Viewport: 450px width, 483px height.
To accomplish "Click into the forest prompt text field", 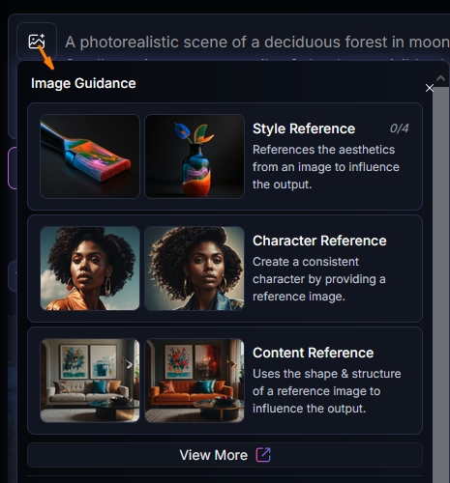I will [257, 43].
